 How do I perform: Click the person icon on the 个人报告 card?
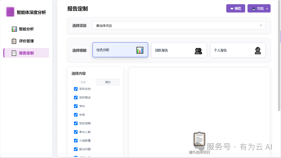click(x=257, y=50)
